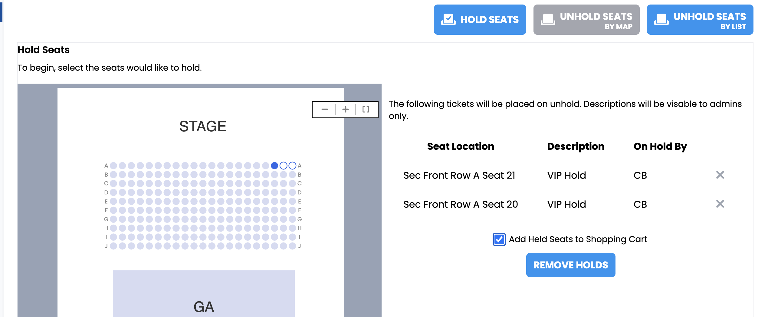Open Unhold Seats By Map tab
Image resolution: width=768 pixels, height=317 pixels.
(586, 20)
